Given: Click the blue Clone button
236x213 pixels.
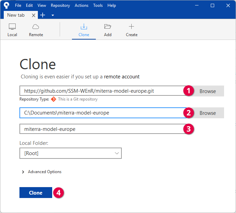Looking at the screenshot, I should [x=36, y=193].
